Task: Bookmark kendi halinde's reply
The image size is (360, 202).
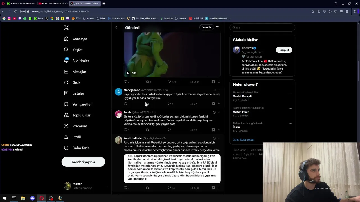Action: (213, 188)
